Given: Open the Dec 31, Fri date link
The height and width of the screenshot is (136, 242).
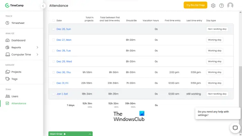Looking at the screenshot, I should [62, 83].
